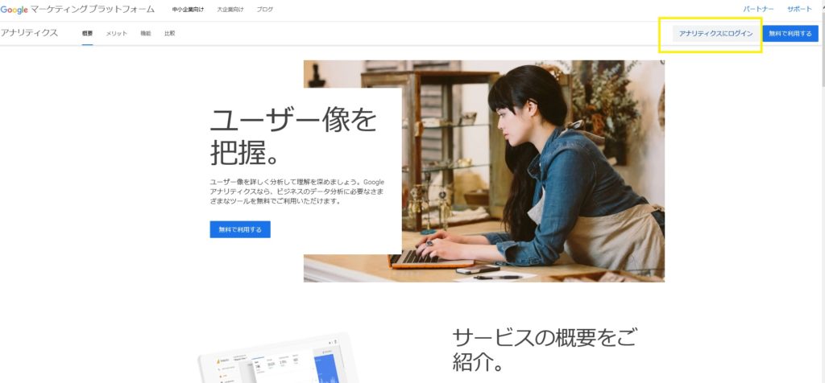The height and width of the screenshot is (383, 825).
Task: Open the パートナー link
Action: (x=758, y=10)
